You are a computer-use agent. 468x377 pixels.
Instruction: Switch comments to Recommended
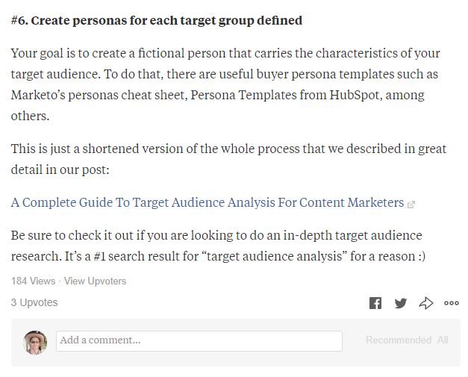pyautogui.click(x=398, y=340)
